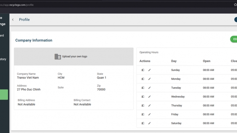The image size is (237, 133).
Task: Edit Saturday hours using pencil icon
Action: coord(149,123)
